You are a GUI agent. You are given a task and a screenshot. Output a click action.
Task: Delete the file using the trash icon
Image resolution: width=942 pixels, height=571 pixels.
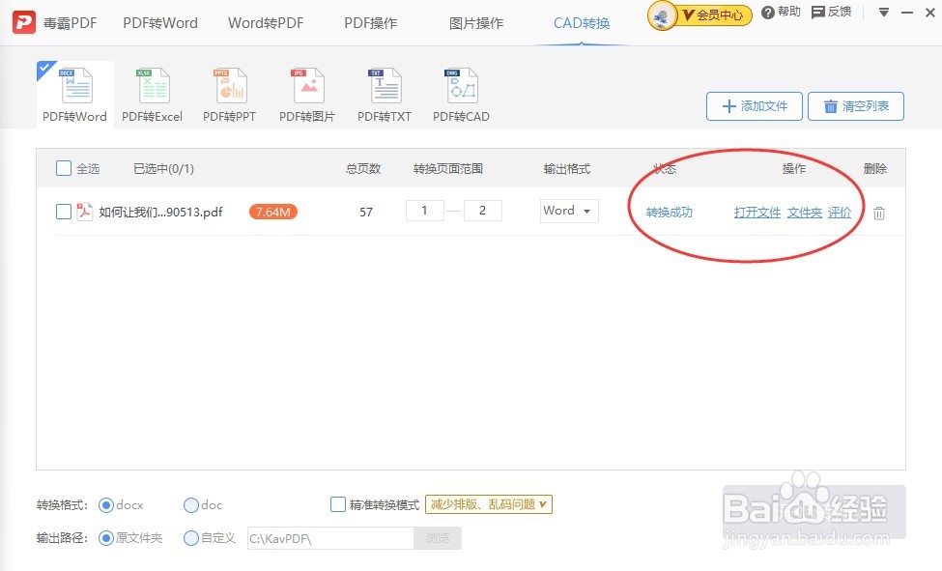click(x=878, y=213)
